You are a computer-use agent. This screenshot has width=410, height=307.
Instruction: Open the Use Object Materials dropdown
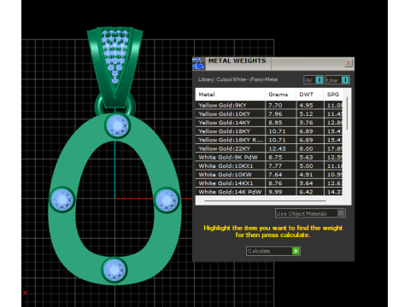(310, 213)
